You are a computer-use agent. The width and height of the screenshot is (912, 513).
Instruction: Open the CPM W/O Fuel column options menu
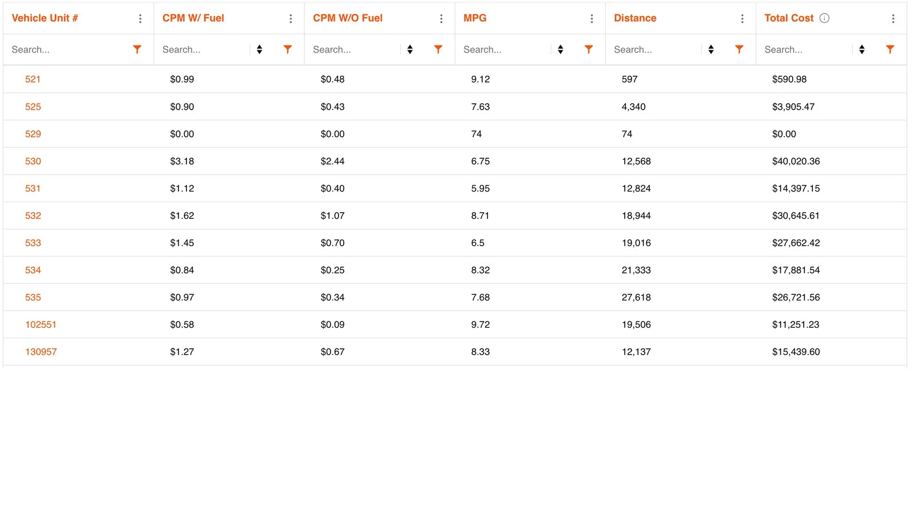[x=441, y=19]
